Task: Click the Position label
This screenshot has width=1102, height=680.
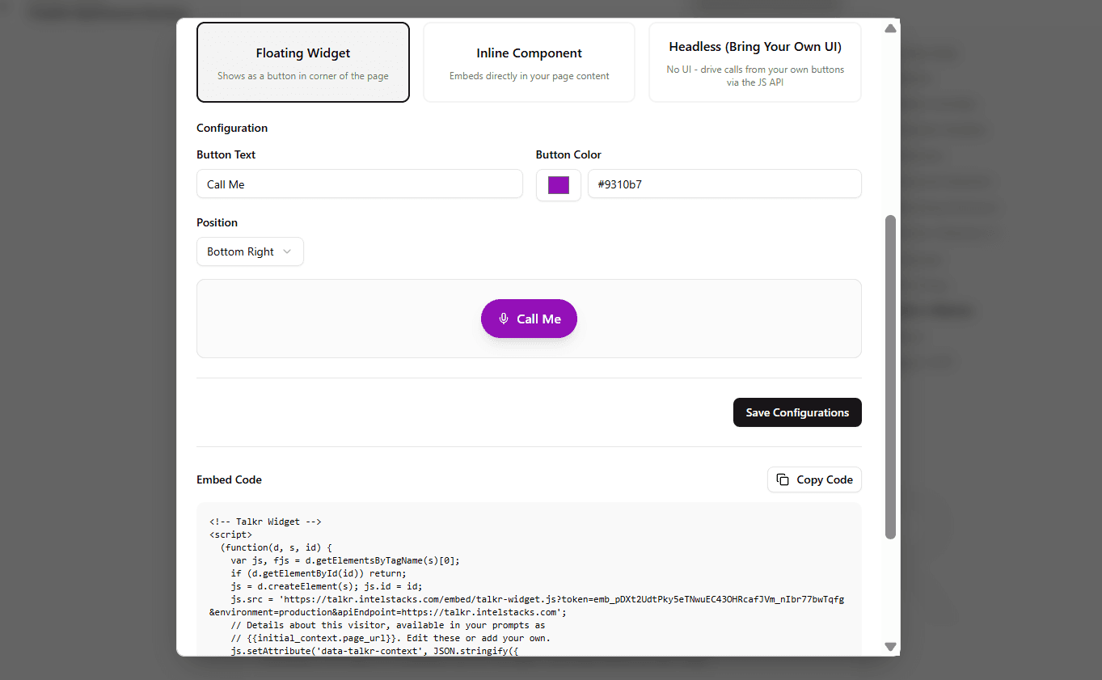Action: click(217, 222)
